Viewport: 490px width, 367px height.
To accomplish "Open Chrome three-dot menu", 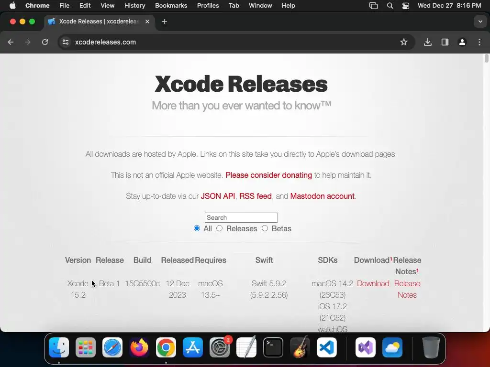I will (479, 42).
